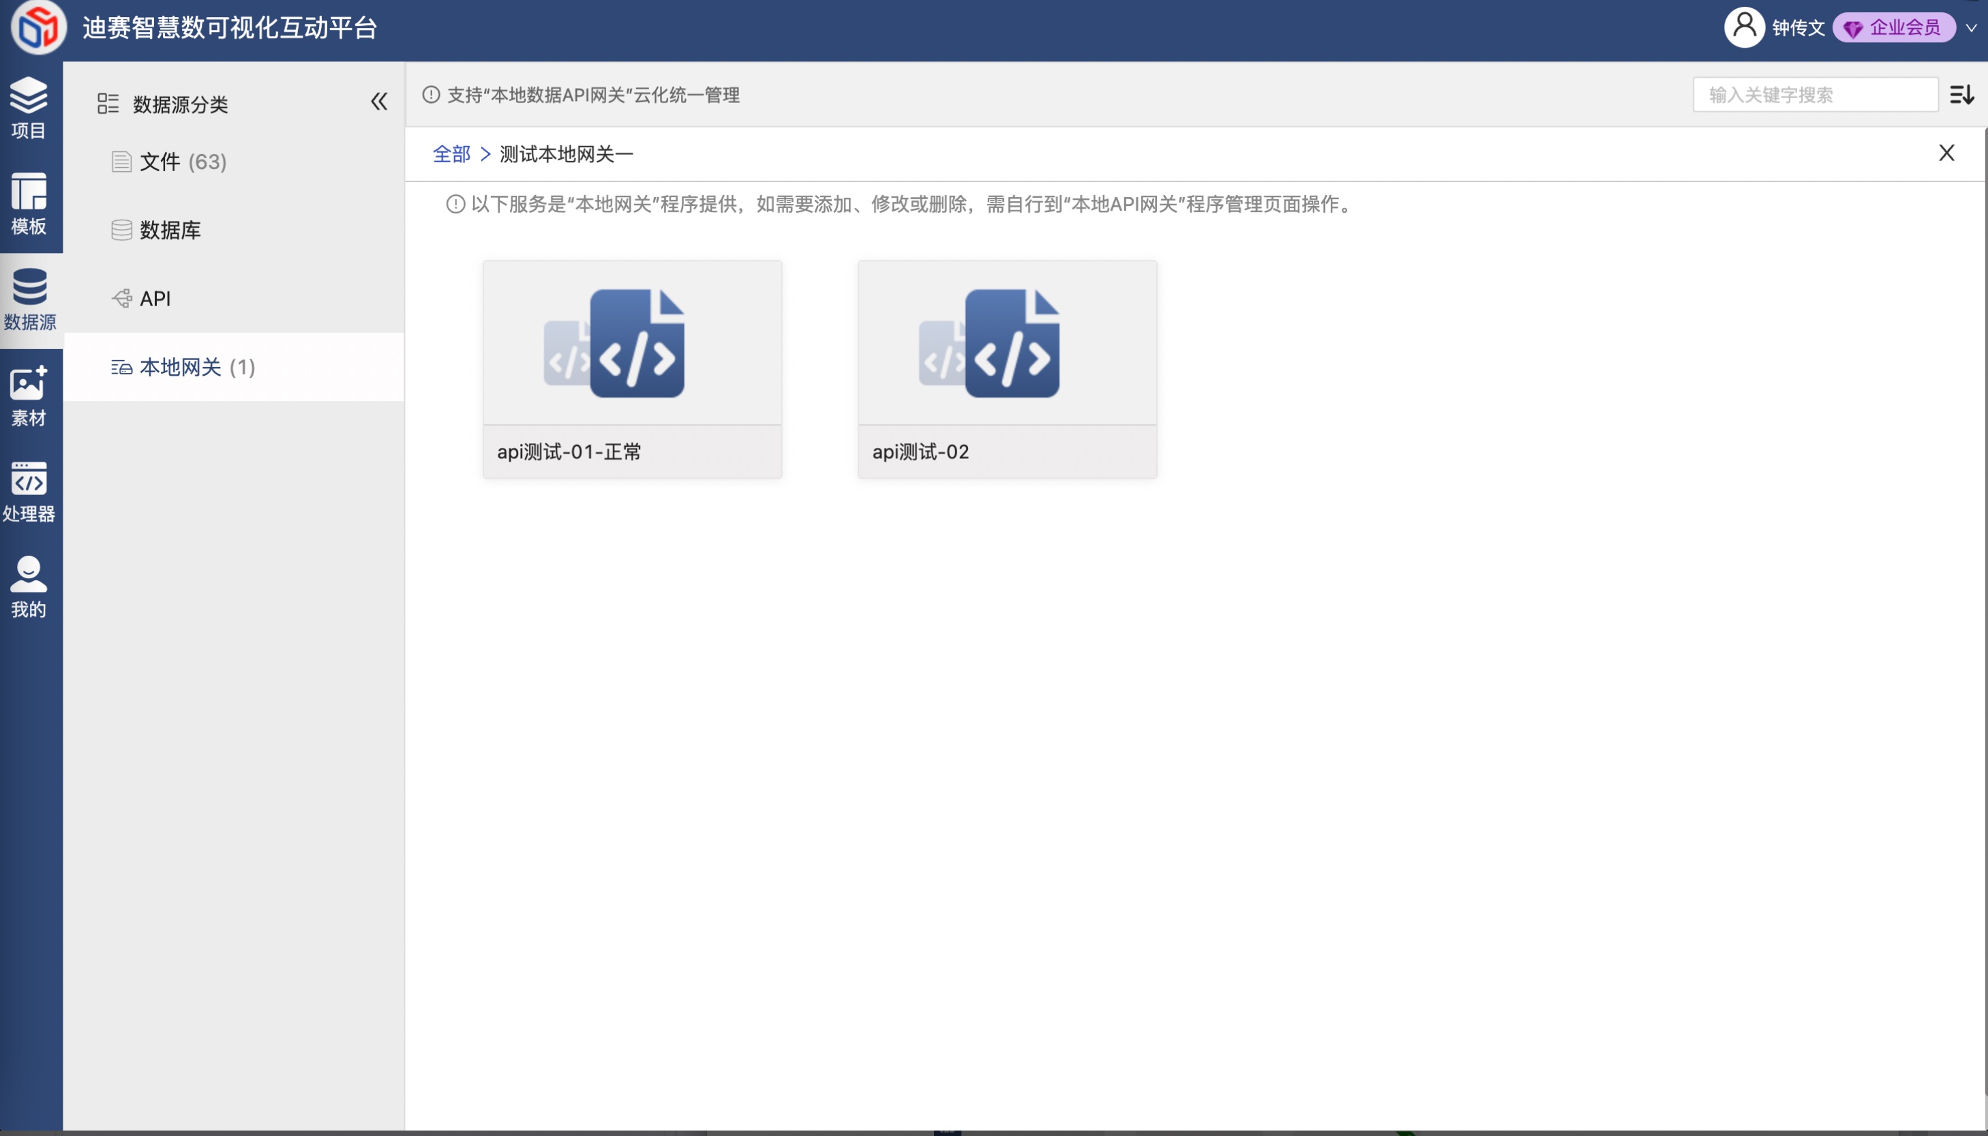Select the 数据源 (Data source) sidebar icon
Image resolution: width=1988 pixels, height=1136 pixels.
point(29,299)
